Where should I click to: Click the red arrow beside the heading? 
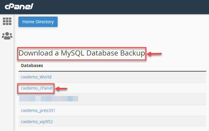155,54
